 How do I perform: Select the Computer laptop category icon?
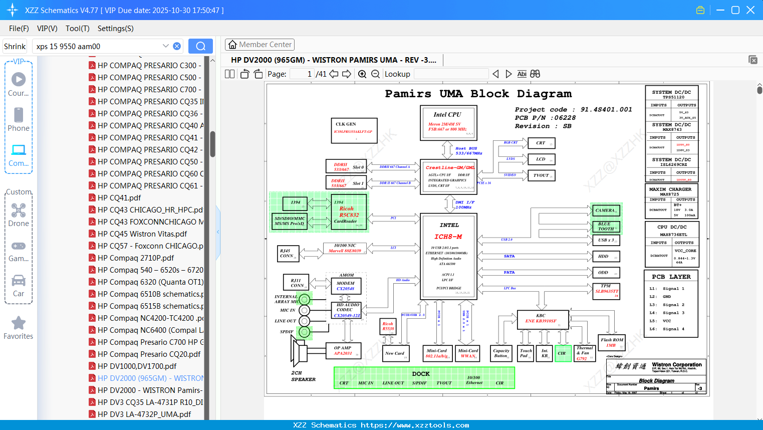pos(19,149)
